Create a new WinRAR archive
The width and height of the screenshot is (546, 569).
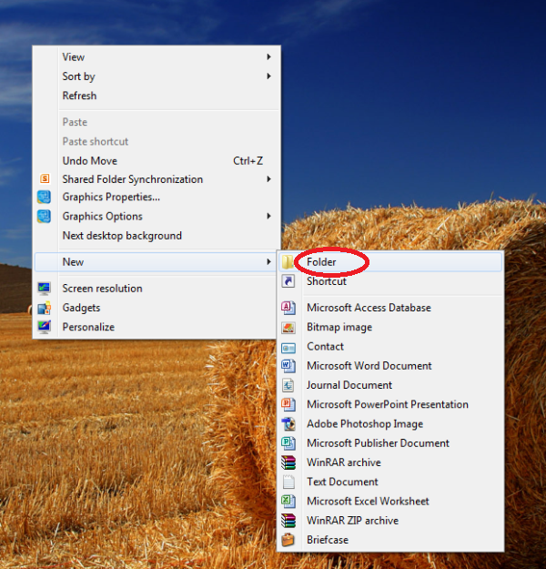(390, 462)
